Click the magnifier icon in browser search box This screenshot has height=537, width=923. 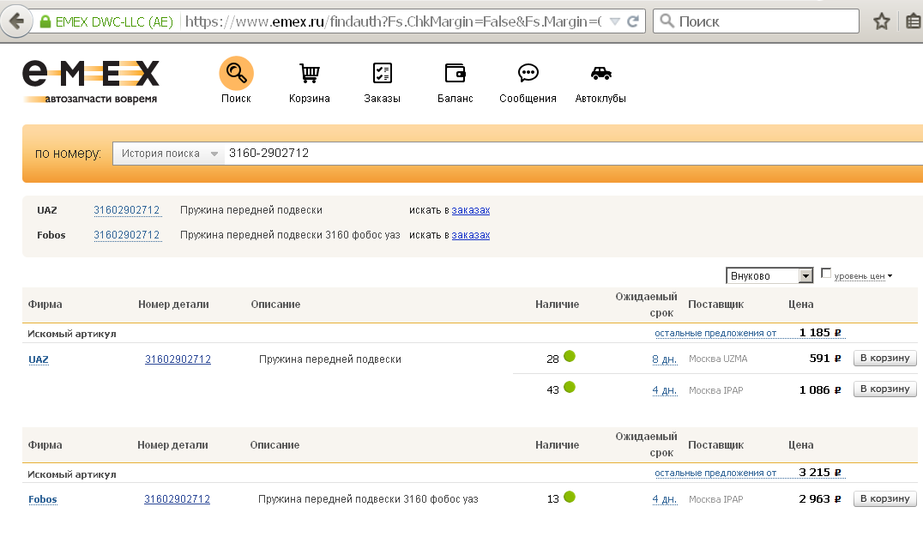(x=667, y=21)
